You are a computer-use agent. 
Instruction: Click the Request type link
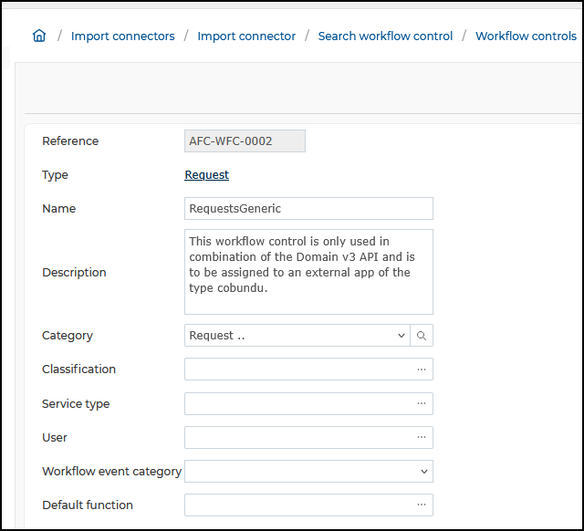[207, 174]
